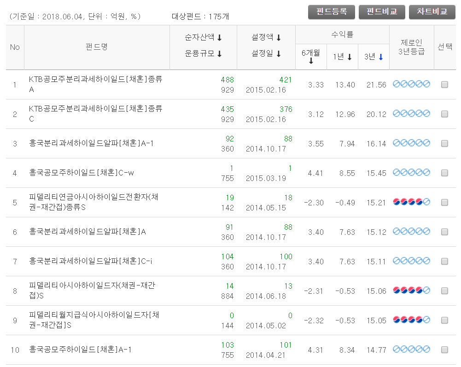Screen dimensions: 461x367
Task: Click the Zeroin rating icons for KTB공모주분리과세하이일드 종류A
Action: click(x=411, y=84)
